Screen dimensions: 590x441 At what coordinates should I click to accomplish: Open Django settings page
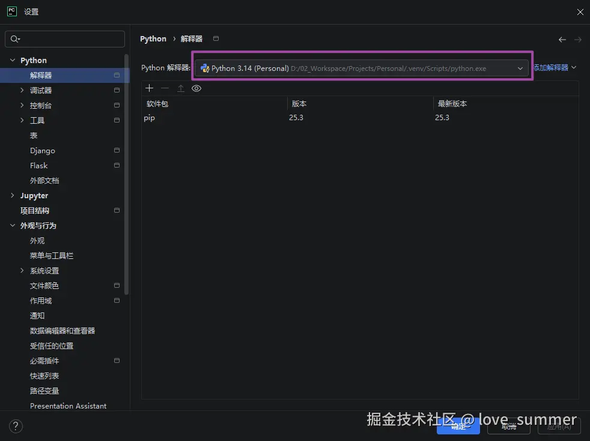point(43,151)
